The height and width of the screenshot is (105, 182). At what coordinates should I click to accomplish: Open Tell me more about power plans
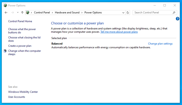(x=119, y=32)
